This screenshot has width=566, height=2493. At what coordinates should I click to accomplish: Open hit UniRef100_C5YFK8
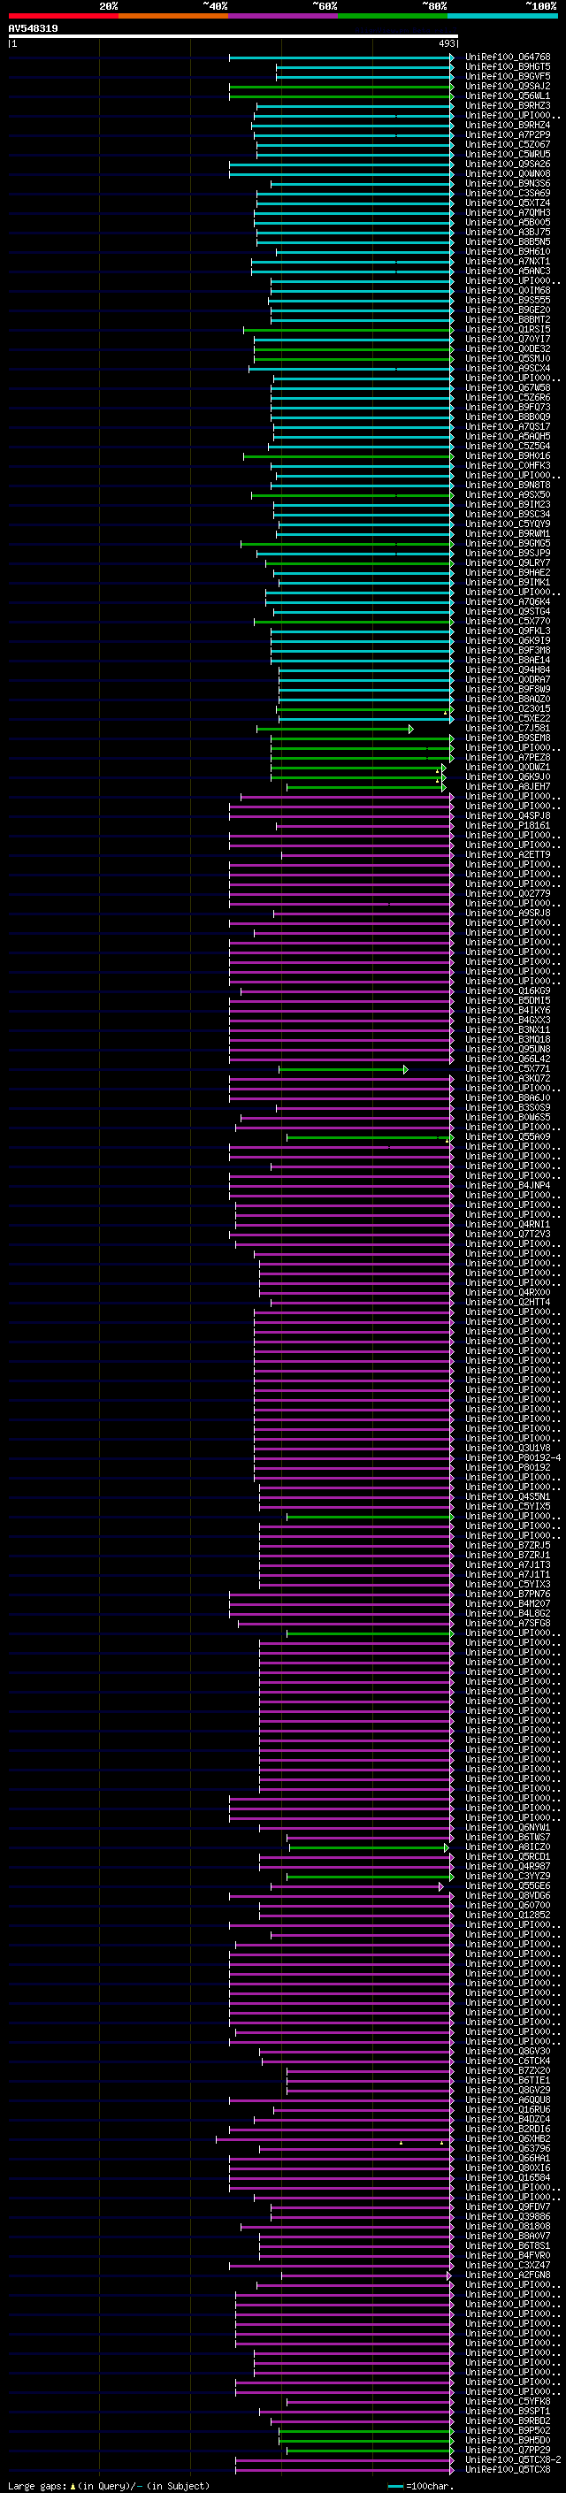point(508,2402)
